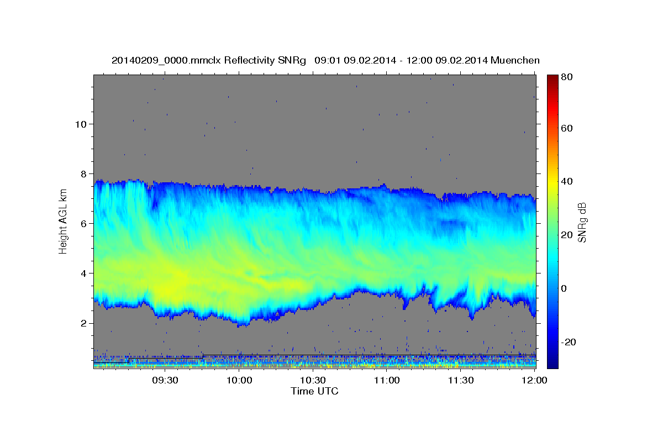
Task: Click the height tick label 2
Action: (x=83, y=323)
